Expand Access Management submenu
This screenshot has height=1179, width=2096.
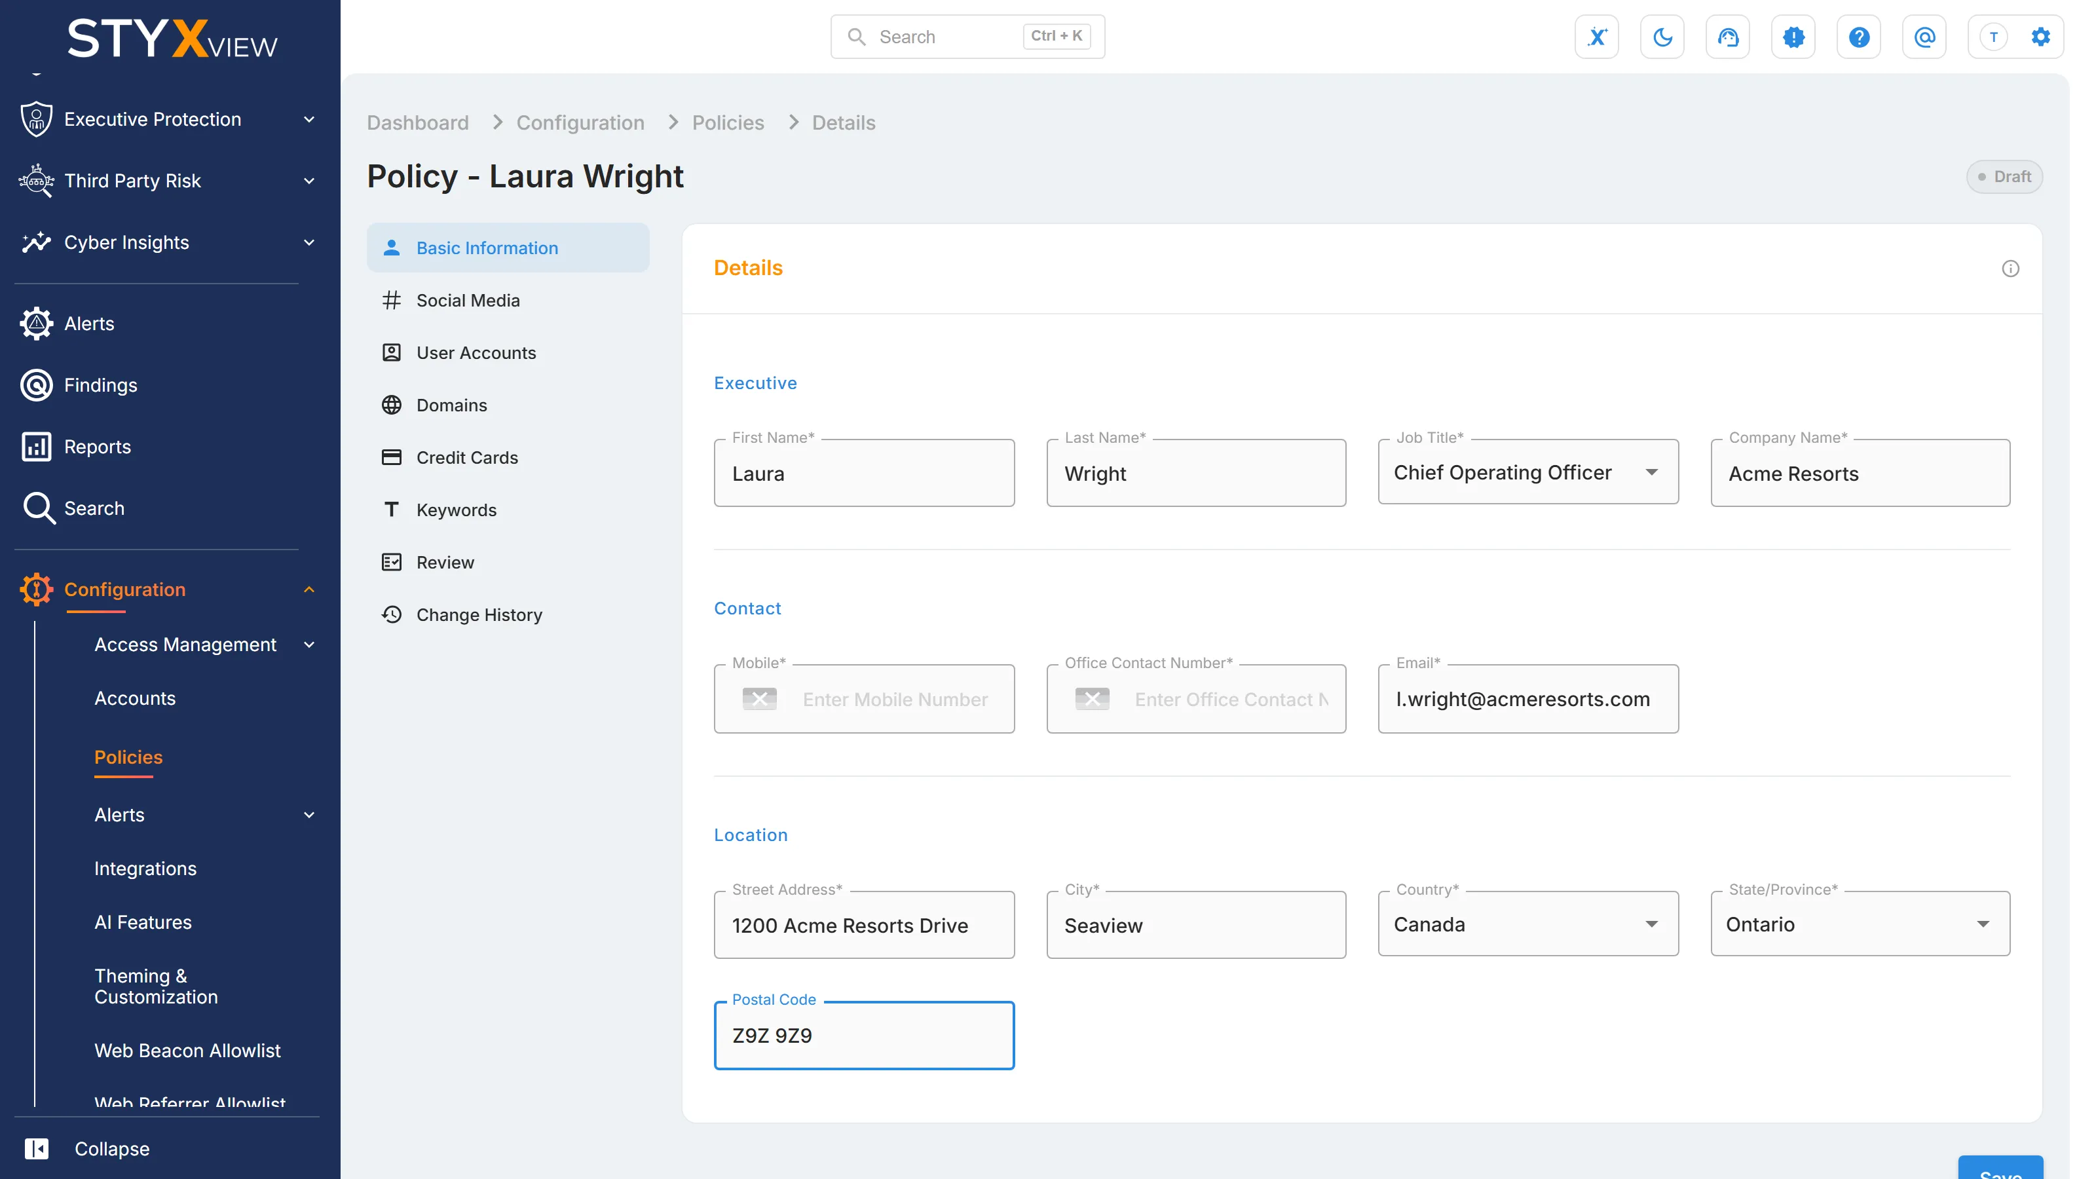click(309, 645)
